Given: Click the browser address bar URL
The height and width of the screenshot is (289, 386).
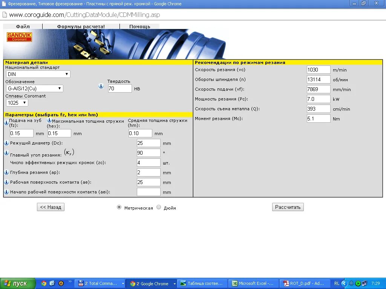Looking at the screenshot, I should [x=84, y=15].
